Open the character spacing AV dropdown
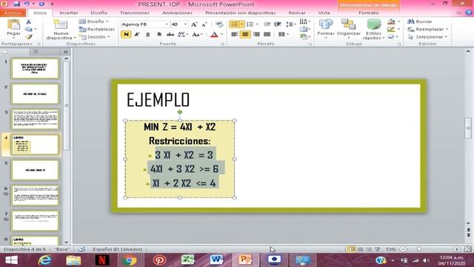 coord(183,35)
